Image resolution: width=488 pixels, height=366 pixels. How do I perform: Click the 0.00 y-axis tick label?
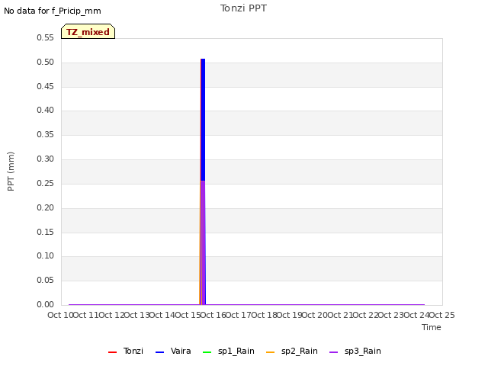tap(46, 304)
